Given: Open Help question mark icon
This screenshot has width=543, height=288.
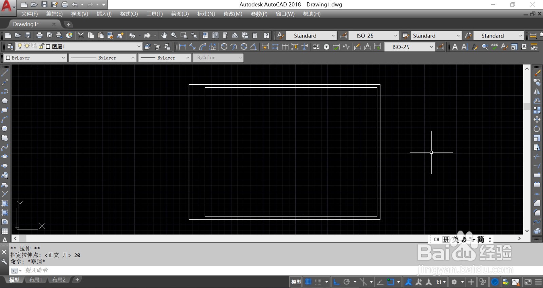Looking at the screenshot, I should [x=267, y=36].
